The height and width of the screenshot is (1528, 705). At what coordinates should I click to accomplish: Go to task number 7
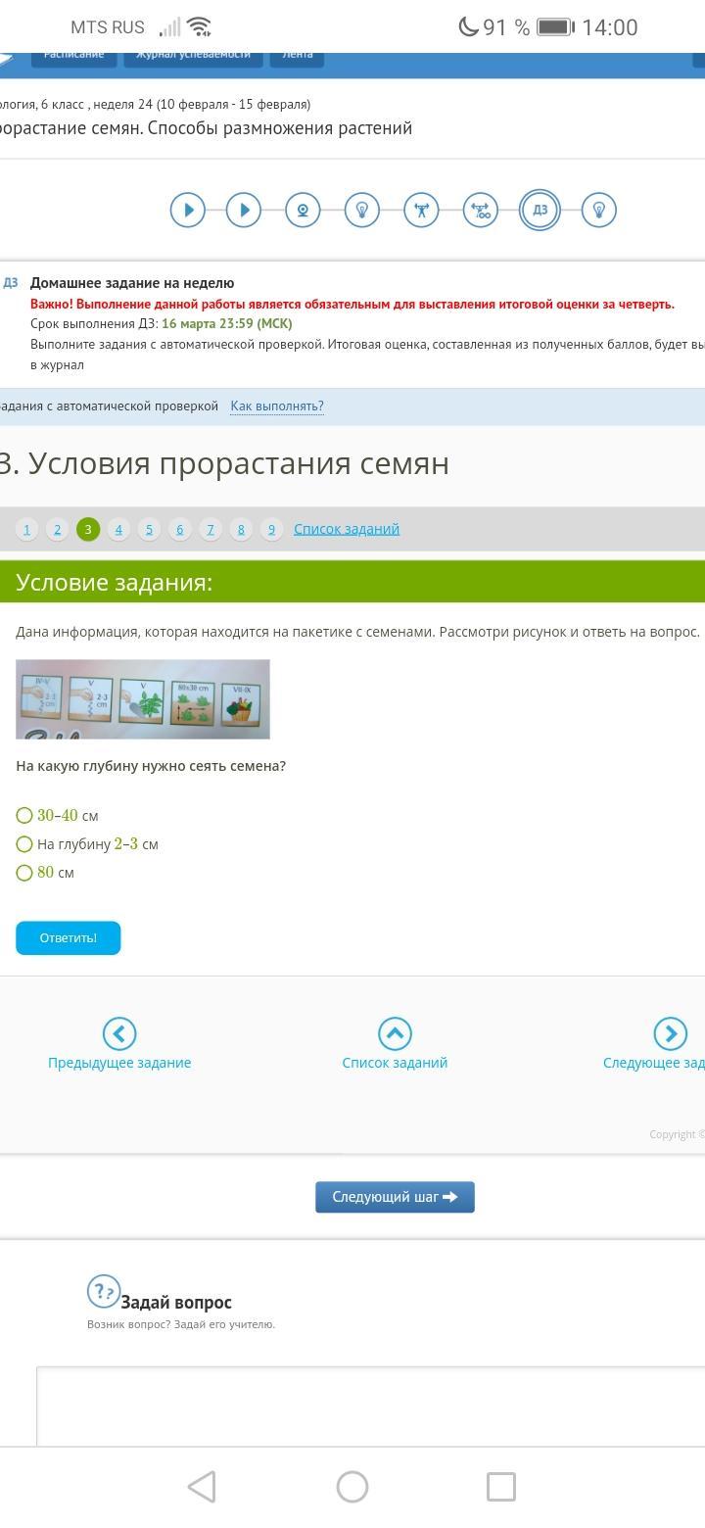[211, 529]
